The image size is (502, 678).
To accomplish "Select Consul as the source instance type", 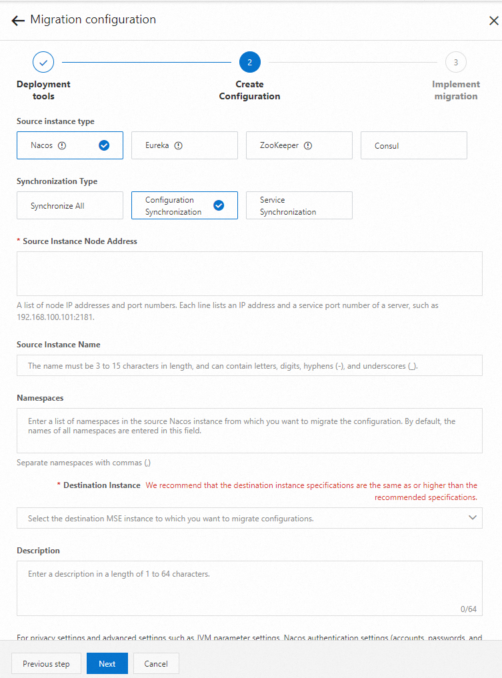I will 413,145.
